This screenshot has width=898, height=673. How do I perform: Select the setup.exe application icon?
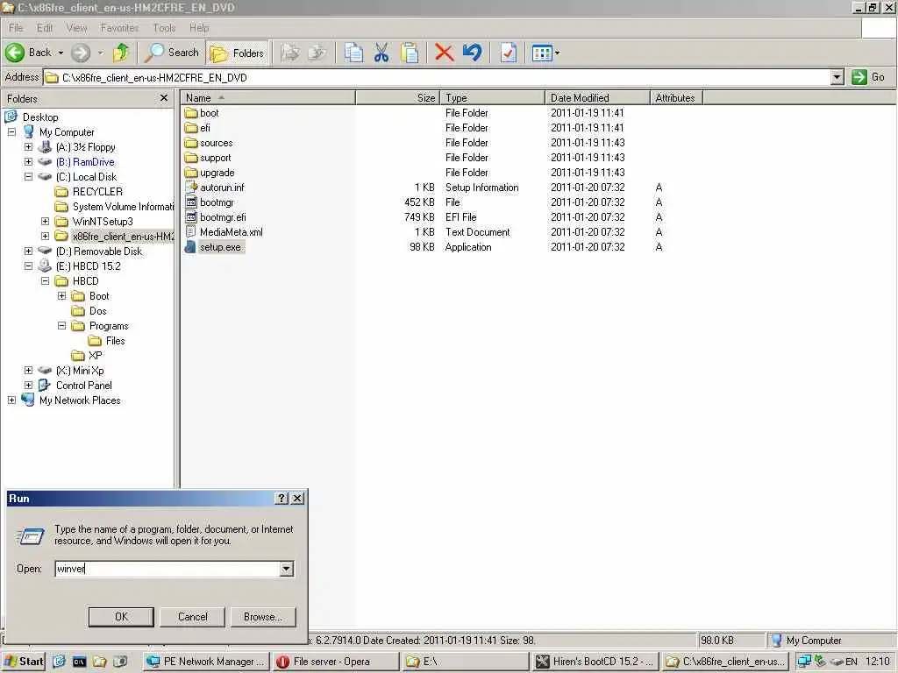pos(191,246)
